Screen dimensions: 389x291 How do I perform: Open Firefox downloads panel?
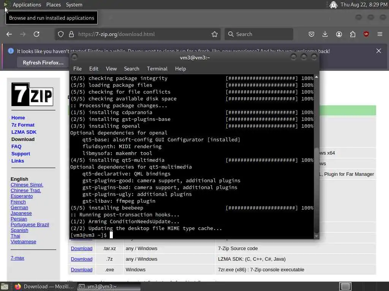[325, 34]
